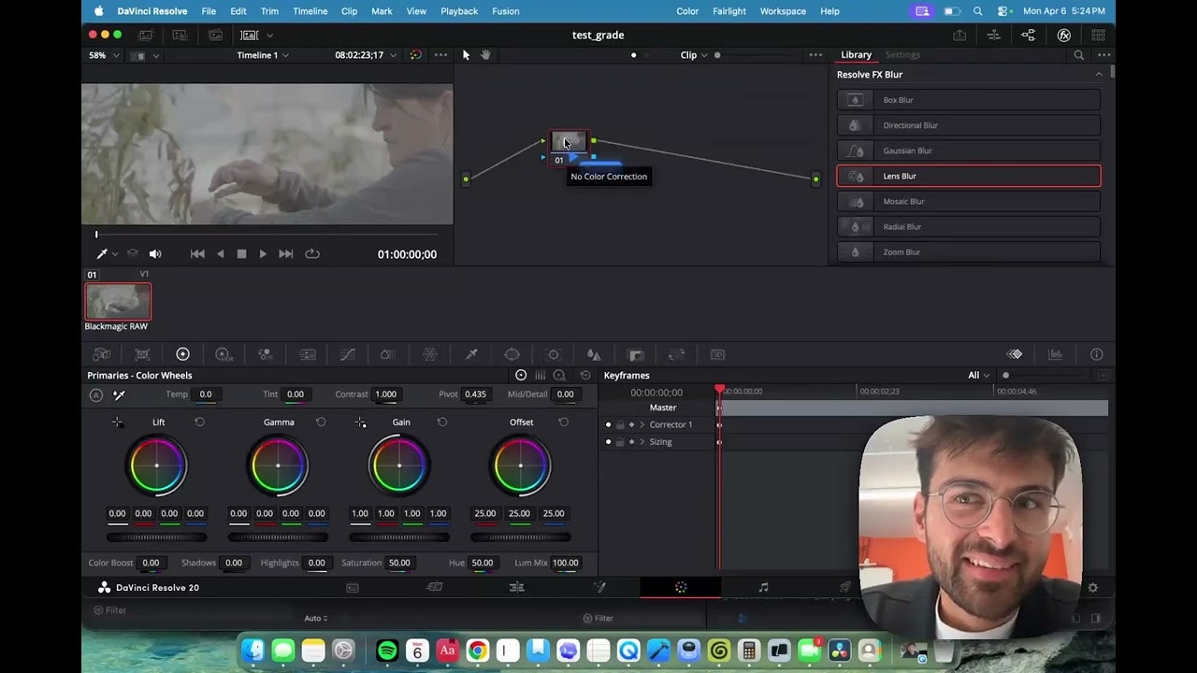Open the Playback menu
This screenshot has height=673, width=1197.
click(x=458, y=11)
